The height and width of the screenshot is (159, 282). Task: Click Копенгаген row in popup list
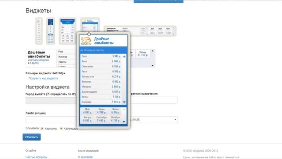coord(101,76)
